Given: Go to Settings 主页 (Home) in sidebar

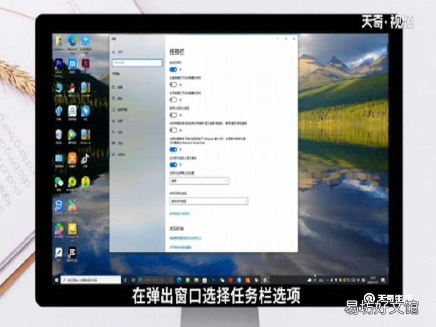Looking at the screenshot, I should 118,52.
